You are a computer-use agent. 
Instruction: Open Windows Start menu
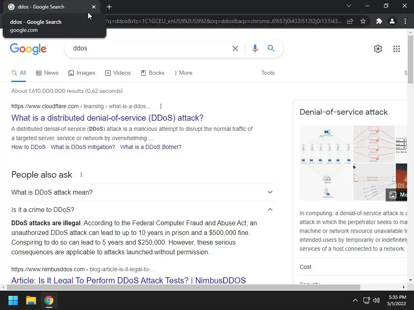(13, 300)
